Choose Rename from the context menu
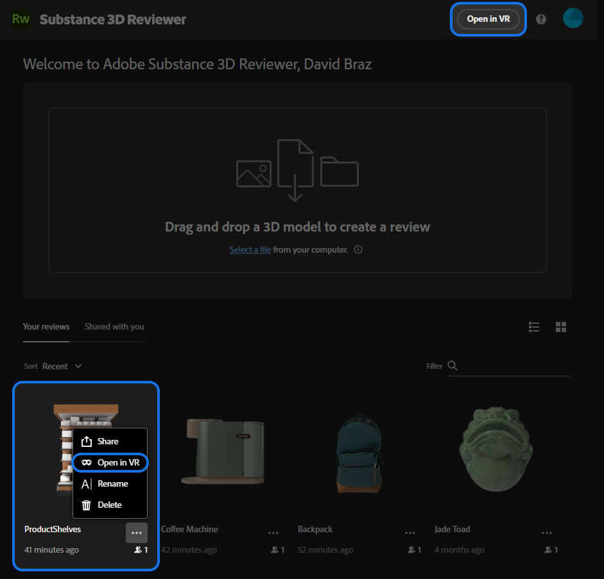604x579 pixels. click(110, 483)
